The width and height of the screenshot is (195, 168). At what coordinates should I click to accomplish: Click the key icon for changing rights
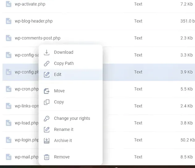coord(47,118)
